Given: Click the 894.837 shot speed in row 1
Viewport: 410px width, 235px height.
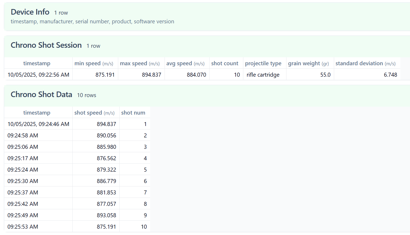Looking at the screenshot, I should click(x=106, y=124).
